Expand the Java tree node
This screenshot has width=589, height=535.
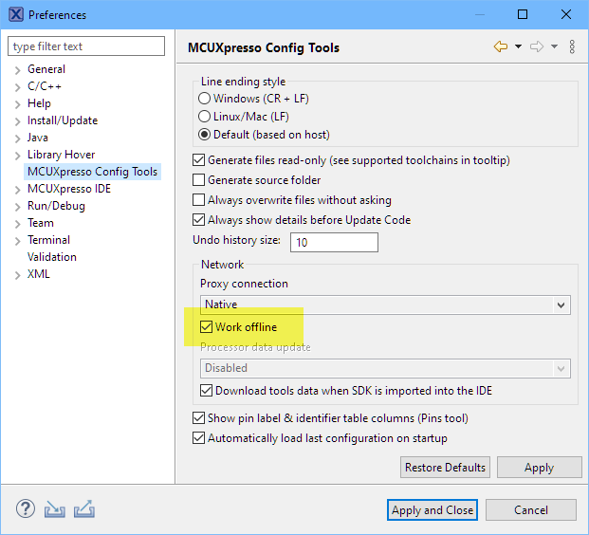(x=17, y=138)
